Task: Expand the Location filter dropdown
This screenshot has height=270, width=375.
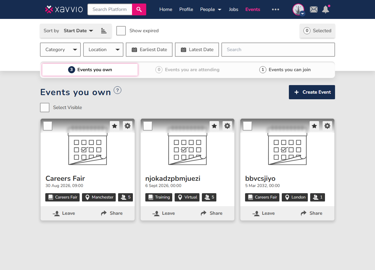Action: (103, 50)
